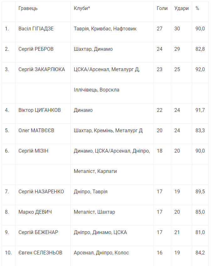Click the 91,7 percentage for Циганков

pos(200,110)
